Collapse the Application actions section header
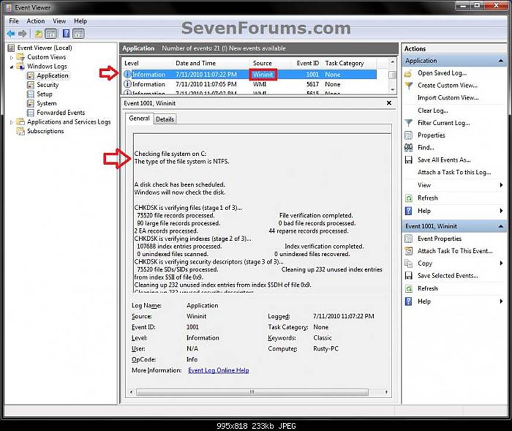The height and width of the screenshot is (431, 512). click(x=500, y=61)
